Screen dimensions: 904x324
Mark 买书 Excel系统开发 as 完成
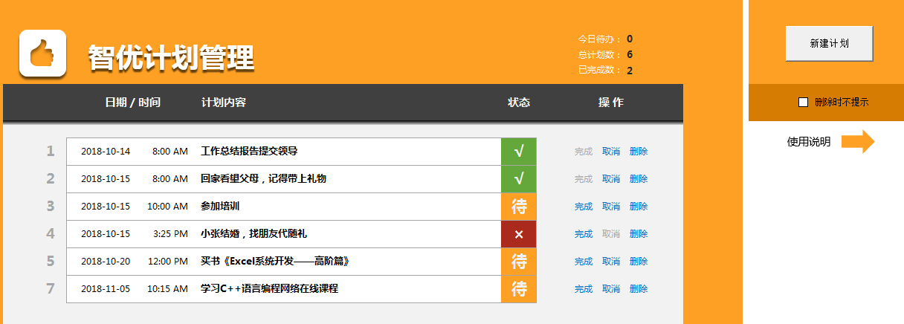click(x=584, y=262)
